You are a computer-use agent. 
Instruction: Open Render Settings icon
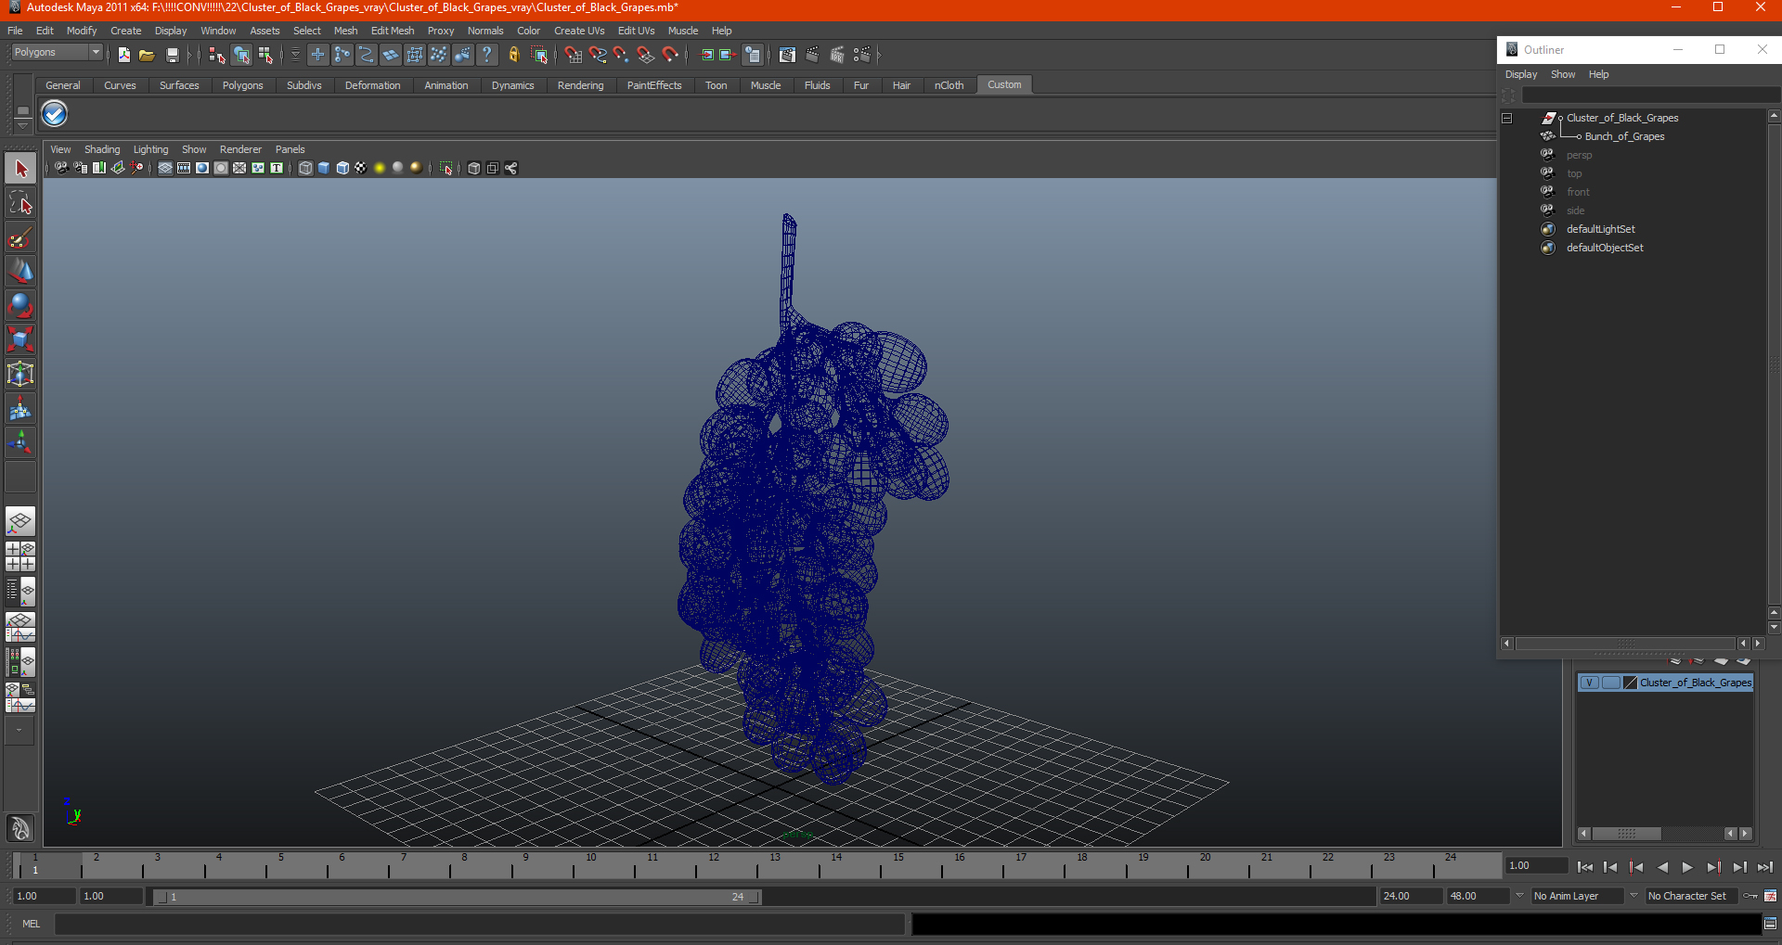[861, 56]
